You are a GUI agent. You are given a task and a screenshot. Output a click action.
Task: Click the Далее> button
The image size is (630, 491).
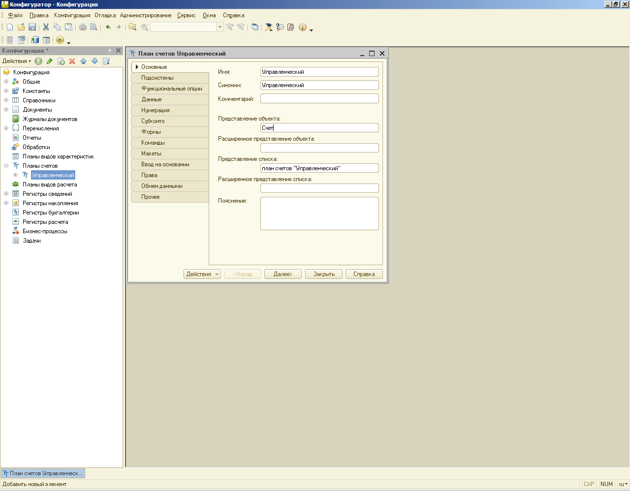(x=283, y=274)
